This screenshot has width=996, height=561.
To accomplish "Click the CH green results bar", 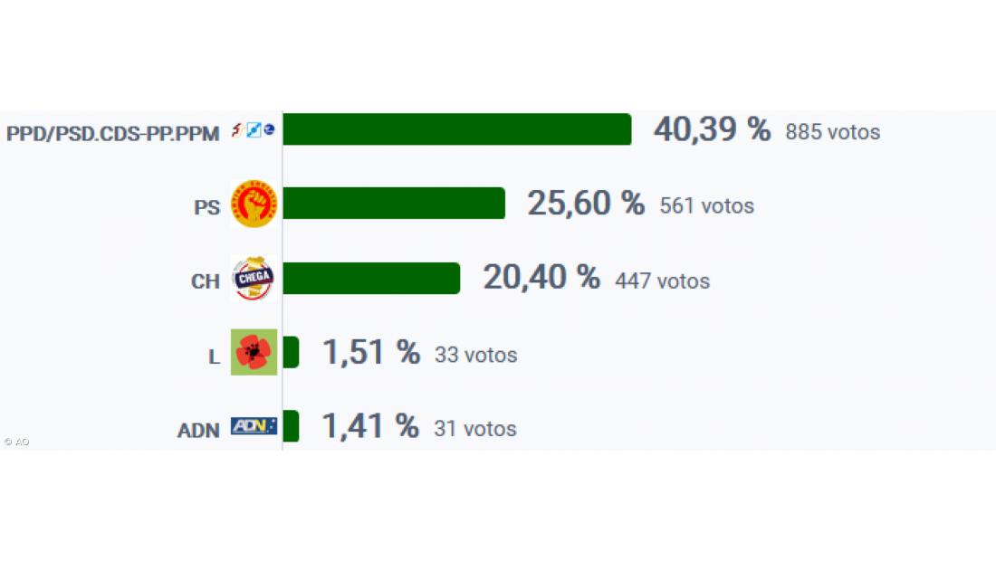I will click(x=371, y=278).
